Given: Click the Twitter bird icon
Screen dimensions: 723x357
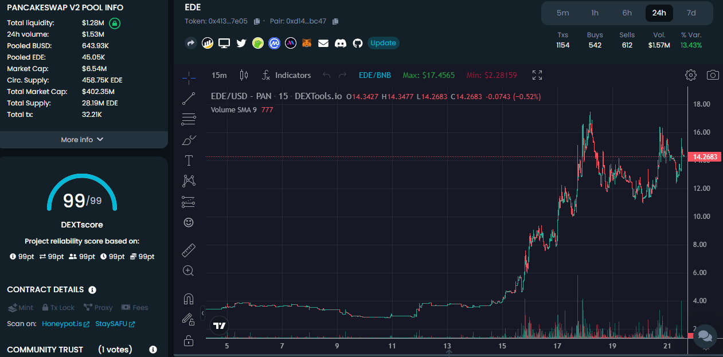Looking at the screenshot, I should tap(241, 43).
